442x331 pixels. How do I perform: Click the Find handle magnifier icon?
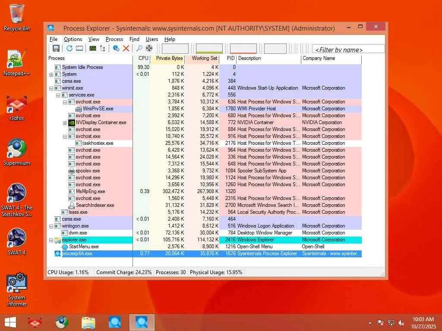(139, 48)
